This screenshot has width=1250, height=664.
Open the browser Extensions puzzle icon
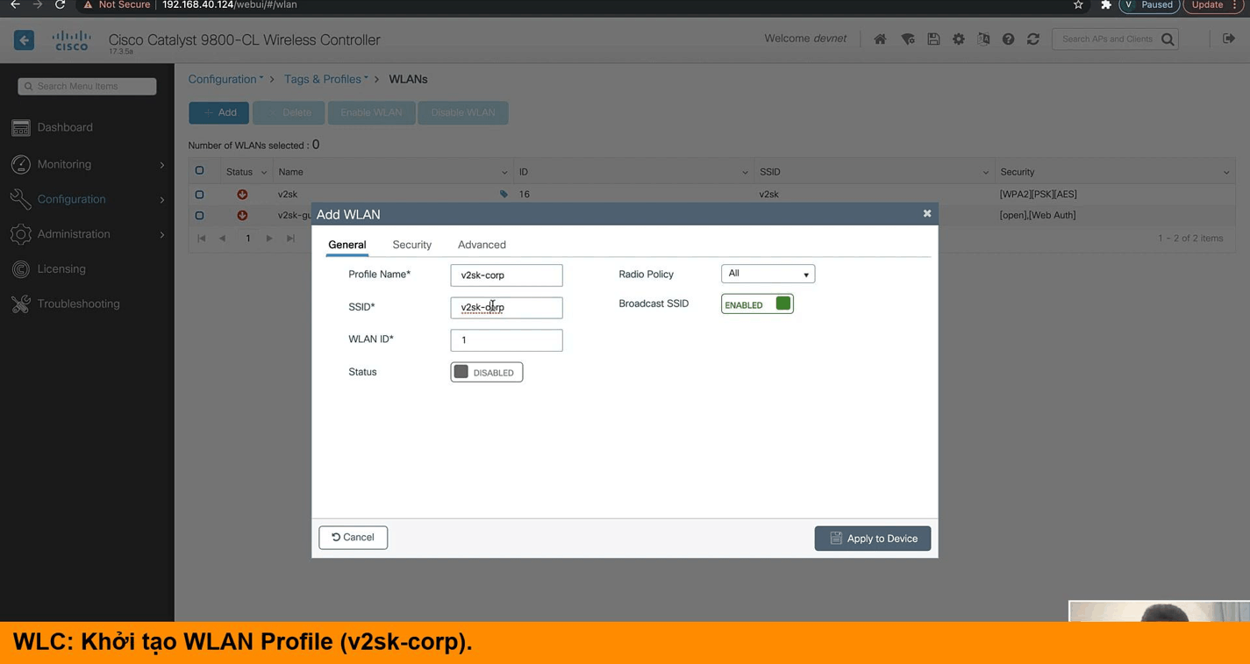1105,5
